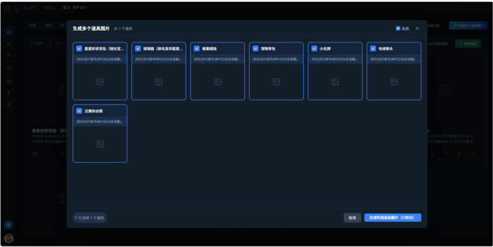Click image placeholder in 星星形状吊坠 card
Screen dimensions: 493x247
click(x=100, y=82)
